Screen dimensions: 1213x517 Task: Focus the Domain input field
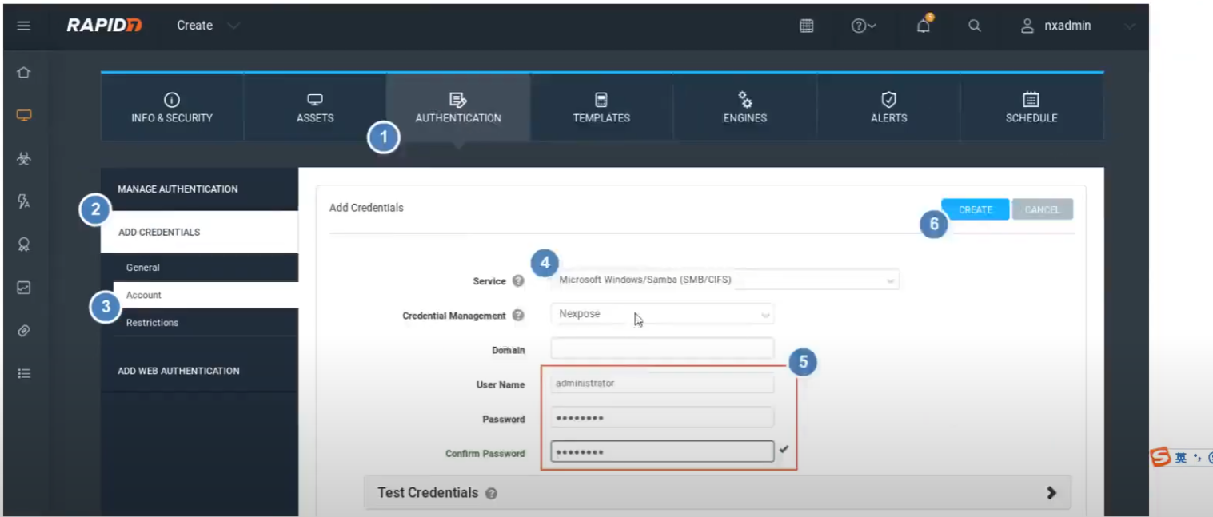pyautogui.click(x=662, y=348)
